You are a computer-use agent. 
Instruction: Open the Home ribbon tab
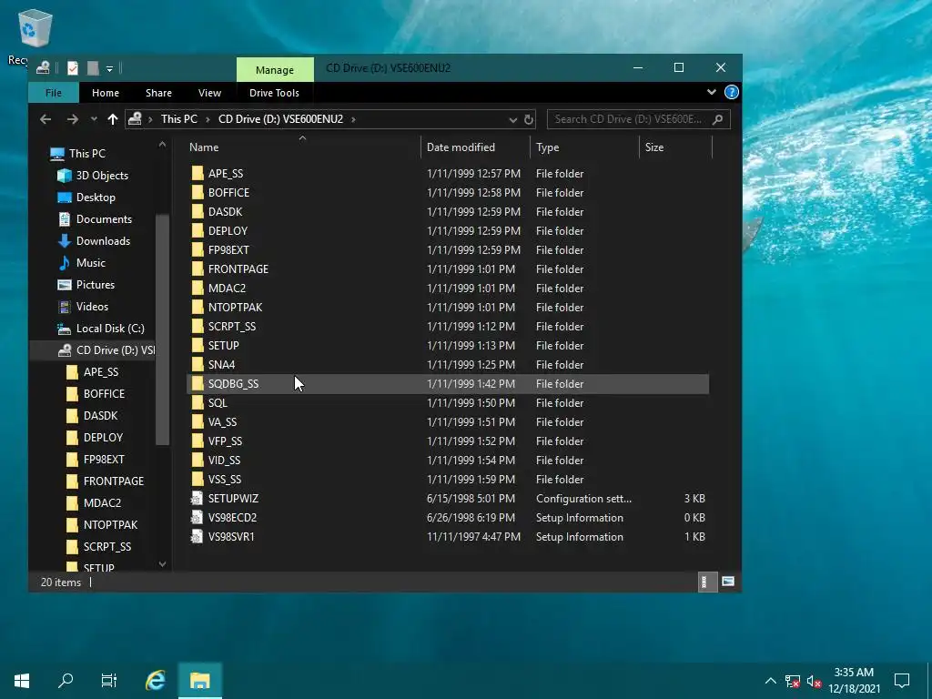(106, 93)
